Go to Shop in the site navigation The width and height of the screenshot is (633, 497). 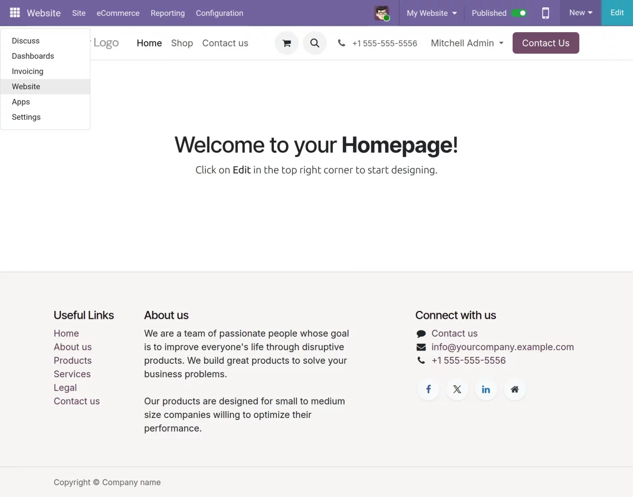coord(182,43)
